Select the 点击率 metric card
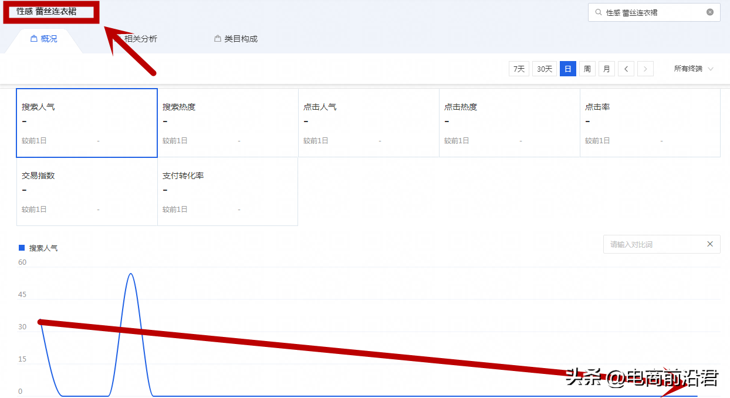The height and width of the screenshot is (398, 730). [x=650, y=123]
